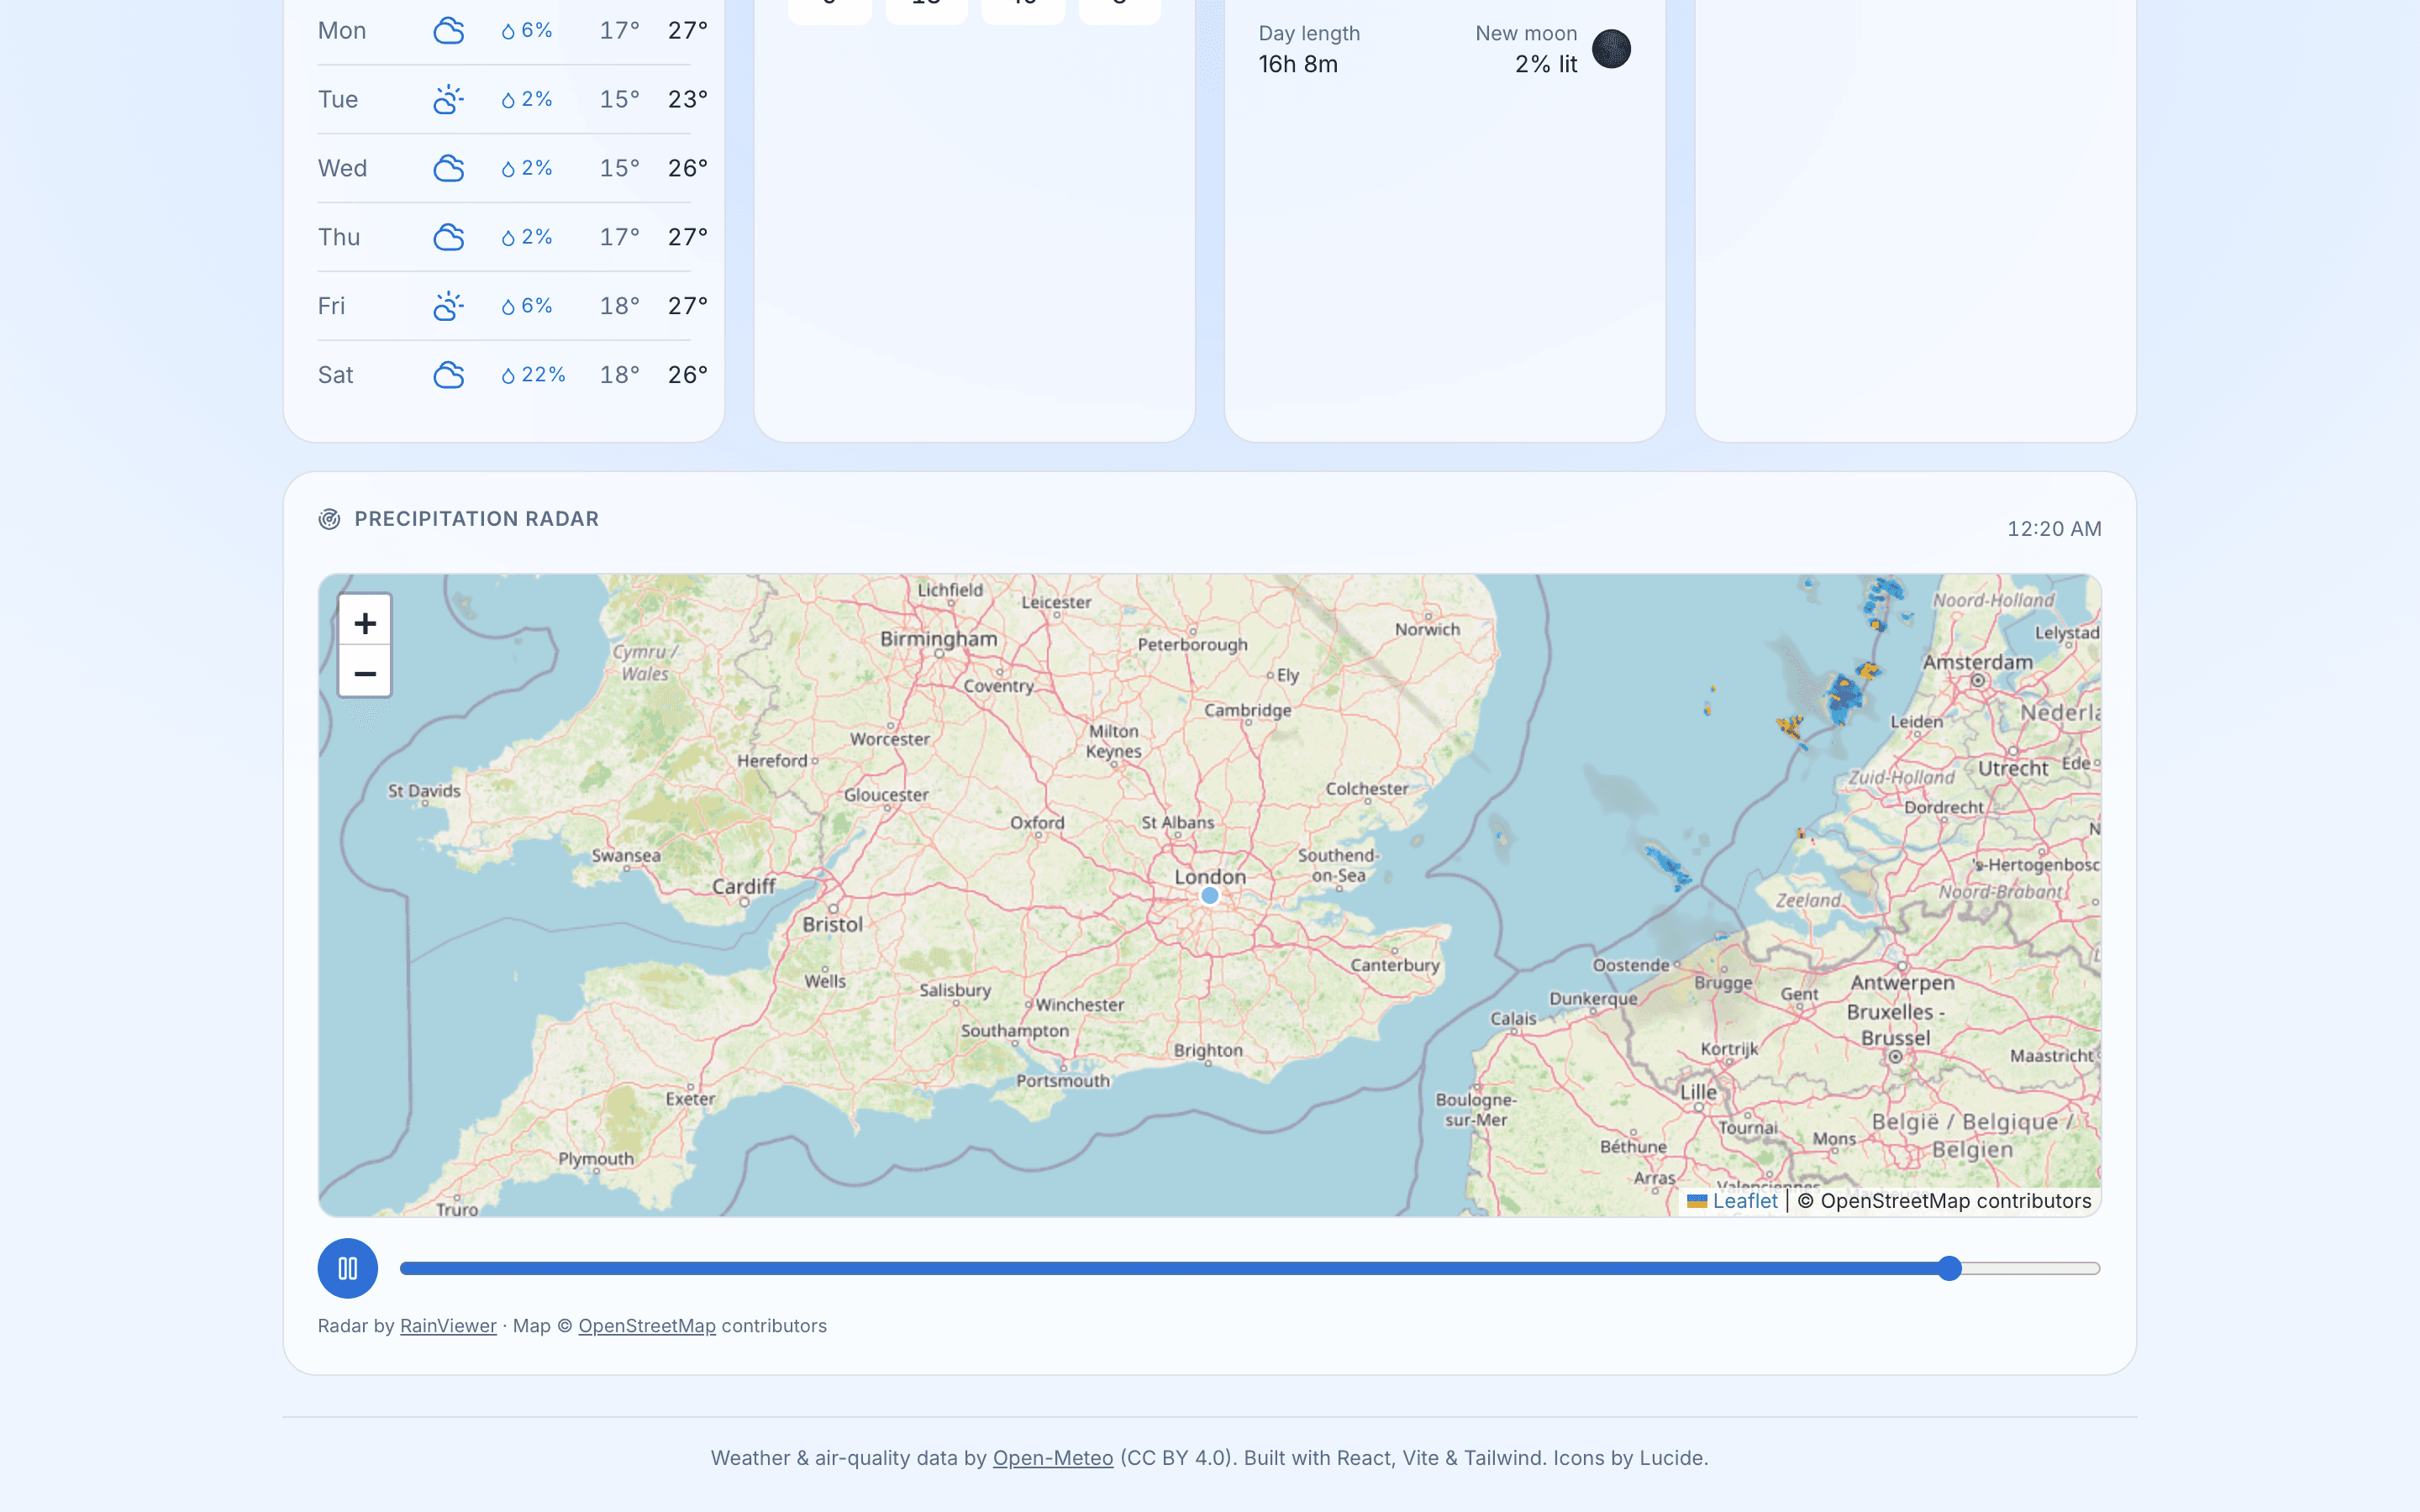Click the 'Day length' 16h 8m value
The height and width of the screenshot is (1512, 2420).
(x=1297, y=64)
